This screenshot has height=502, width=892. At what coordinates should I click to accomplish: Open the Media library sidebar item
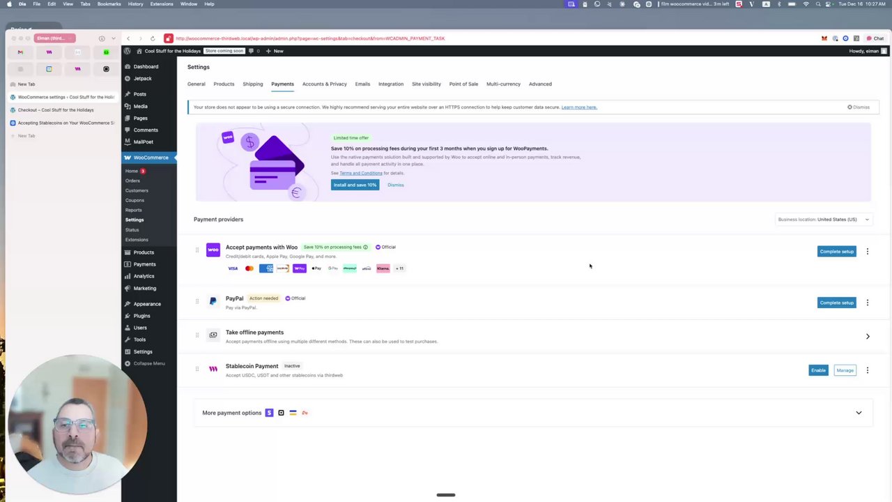[140, 106]
